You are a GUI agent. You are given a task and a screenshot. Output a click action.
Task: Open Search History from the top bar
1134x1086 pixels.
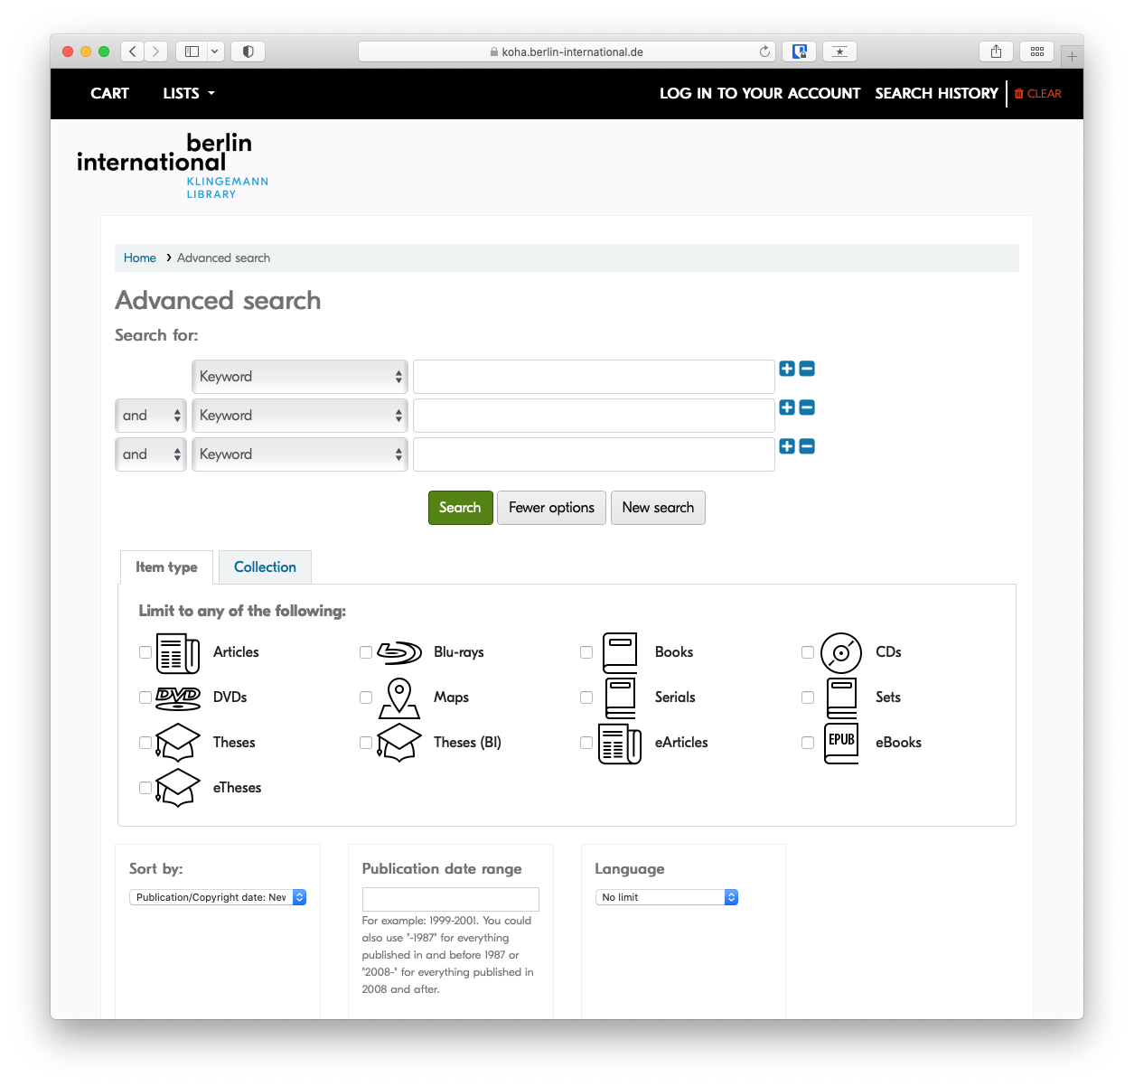point(936,93)
